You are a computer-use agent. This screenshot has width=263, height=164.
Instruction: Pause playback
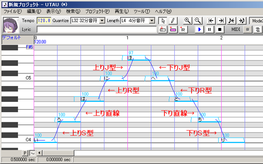pyautogui.click(x=210, y=30)
